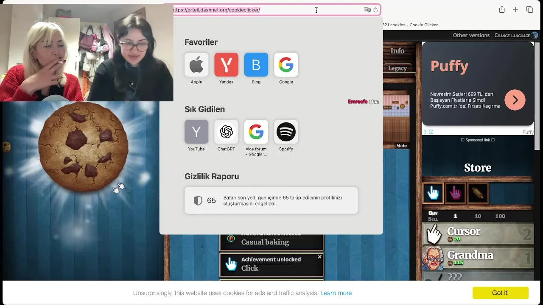543x305 pixels.
Task: Open the ChatGPT frequently visited icon
Action: click(226, 132)
